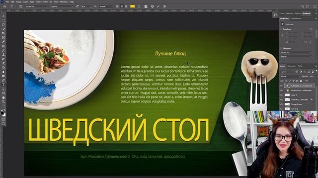The image size is (318, 178).
Task: Select the Zoom tool
Action: [3, 102]
